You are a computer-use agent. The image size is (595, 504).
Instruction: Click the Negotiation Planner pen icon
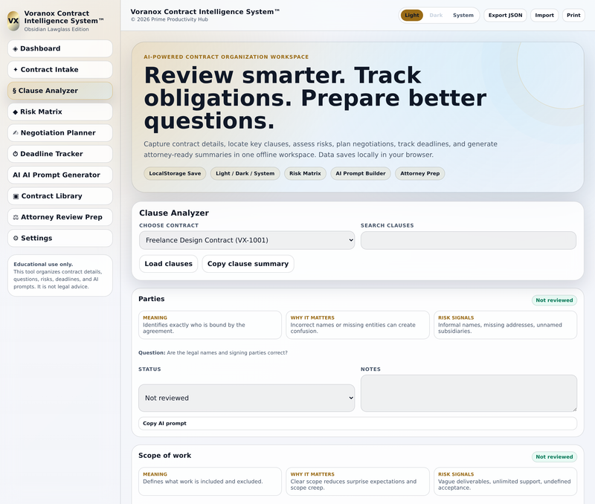(16, 133)
